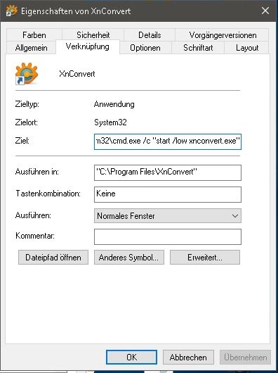278x373 pixels.
Task: Expand the Ausführen Normales Fenster dropdown
Action: pos(168,216)
